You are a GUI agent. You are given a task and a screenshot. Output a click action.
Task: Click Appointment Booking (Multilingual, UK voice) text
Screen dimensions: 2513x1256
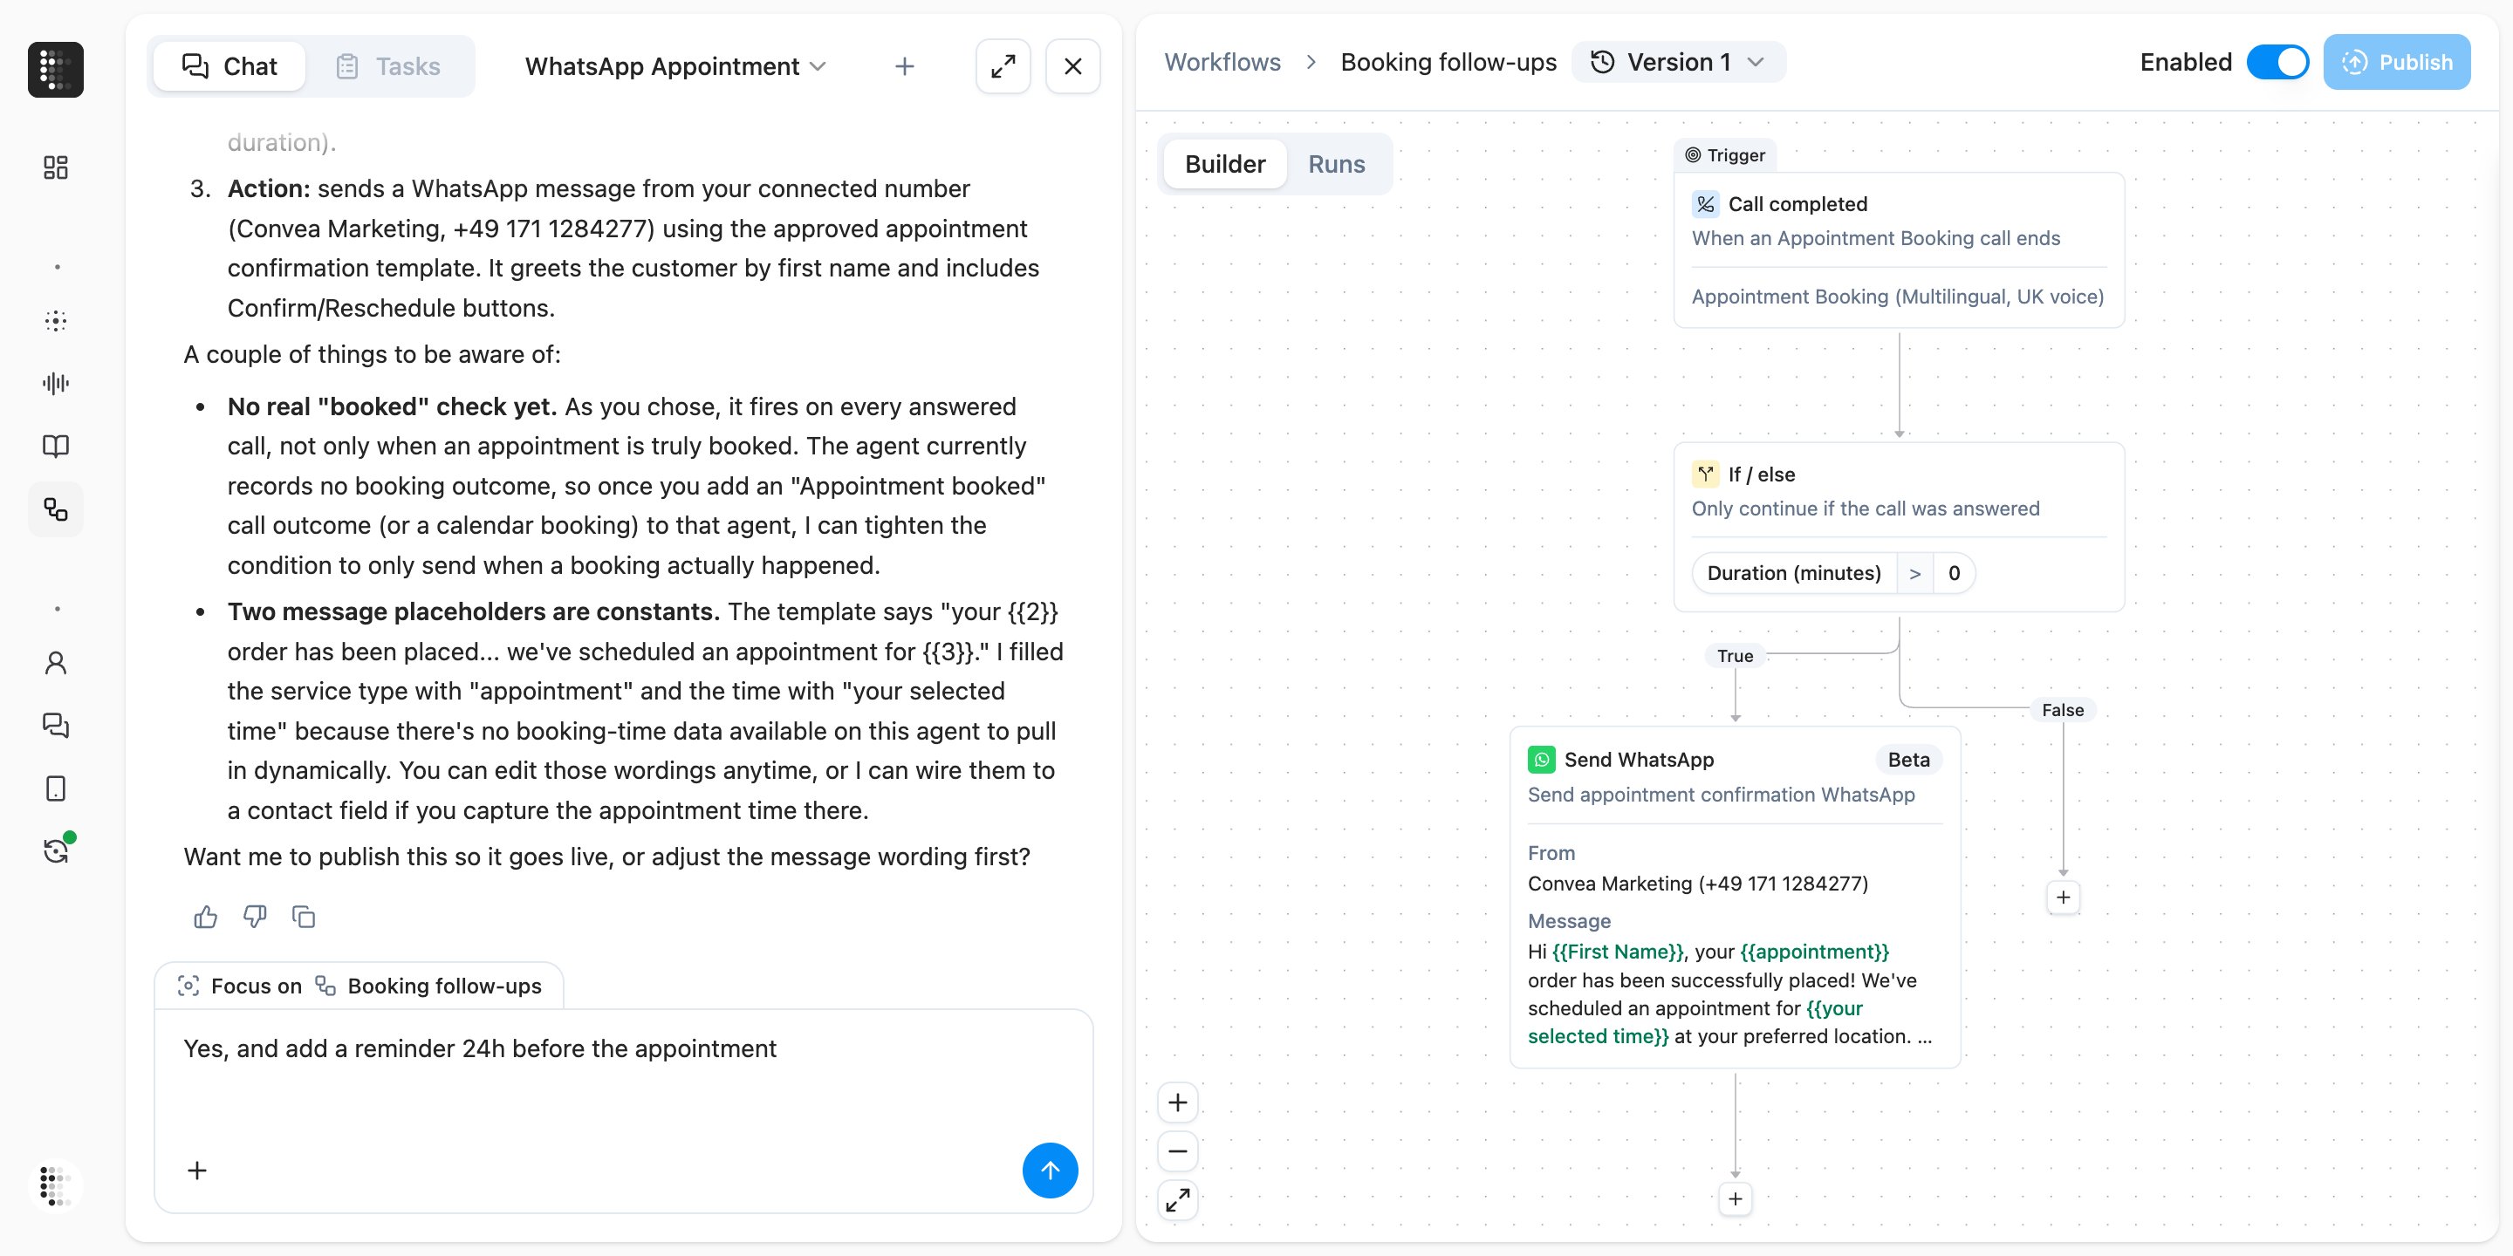click(1898, 297)
